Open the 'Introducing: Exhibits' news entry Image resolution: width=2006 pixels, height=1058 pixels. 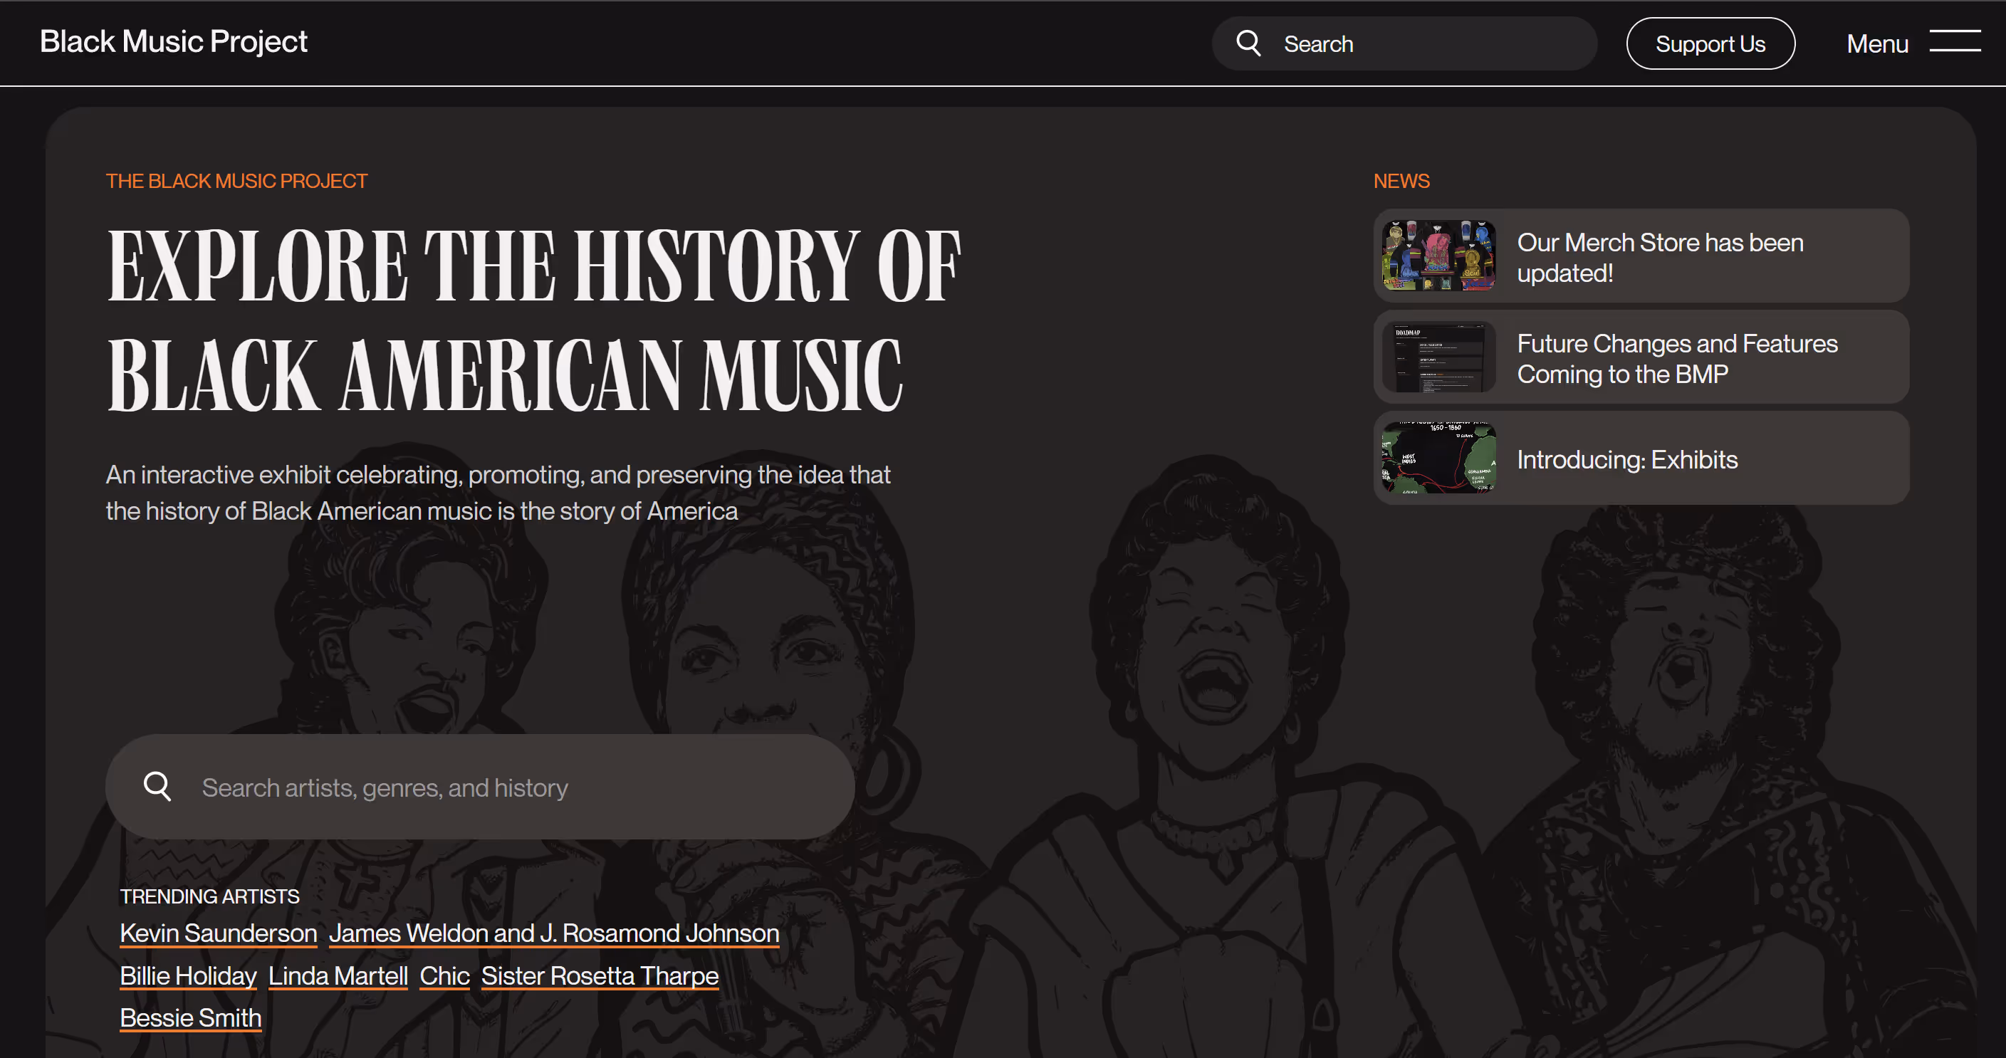[x=1626, y=459]
